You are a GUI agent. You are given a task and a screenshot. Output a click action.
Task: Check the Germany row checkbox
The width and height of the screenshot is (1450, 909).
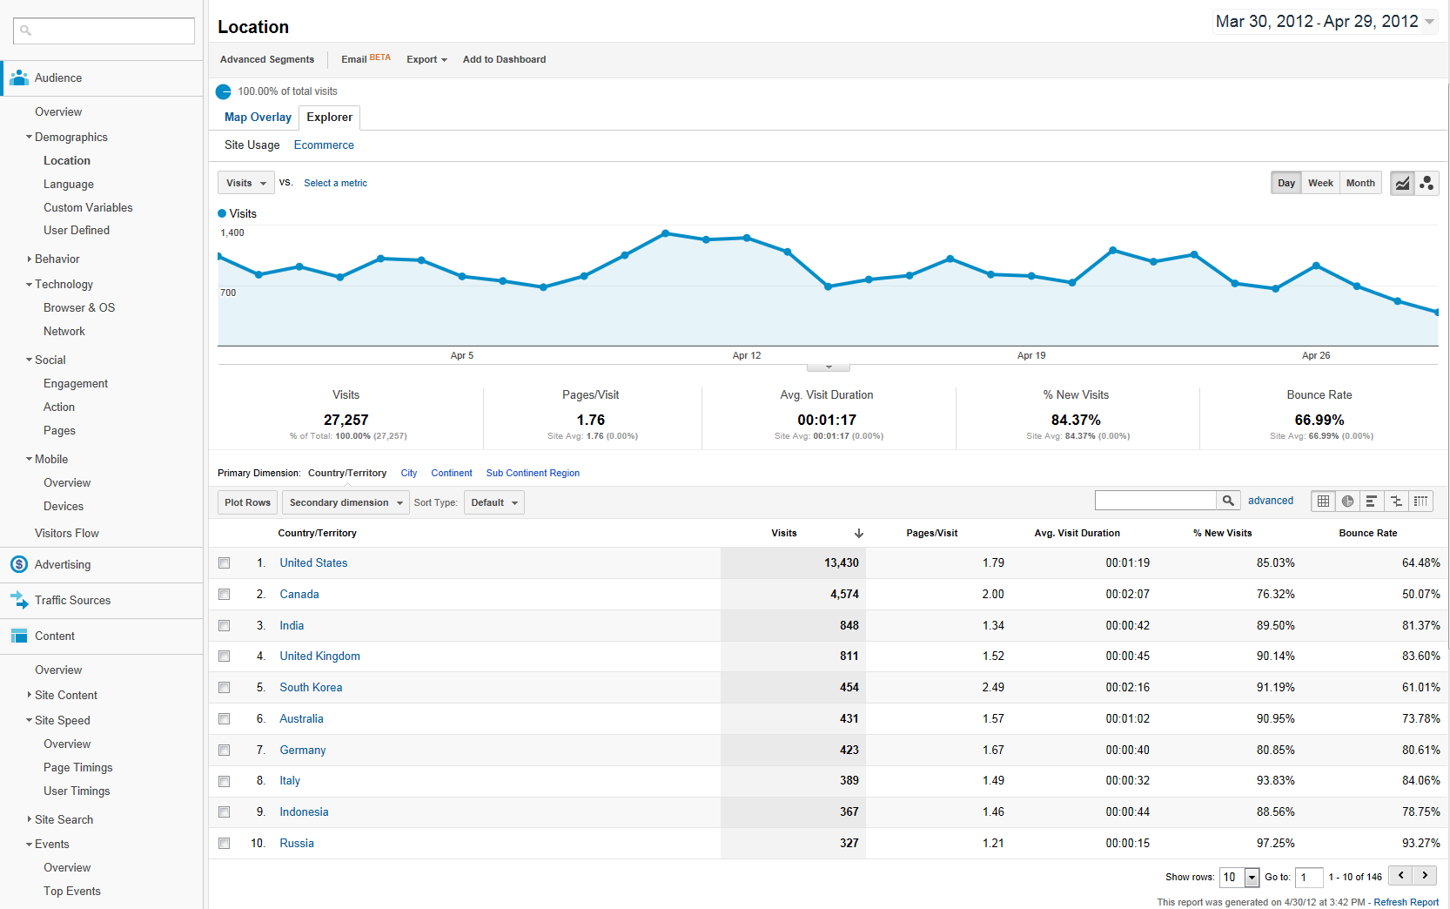point(225,751)
